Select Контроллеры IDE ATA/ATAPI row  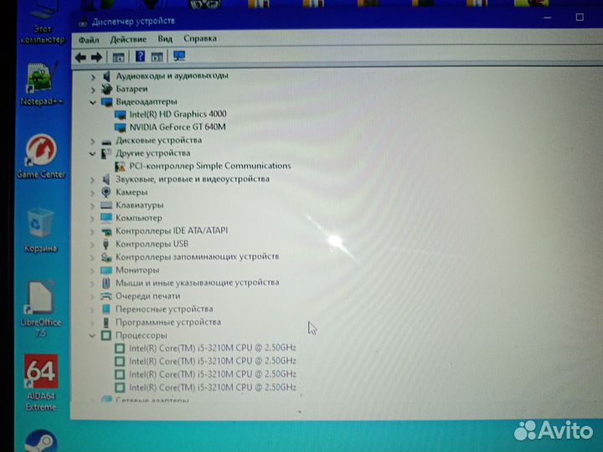[x=164, y=231]
